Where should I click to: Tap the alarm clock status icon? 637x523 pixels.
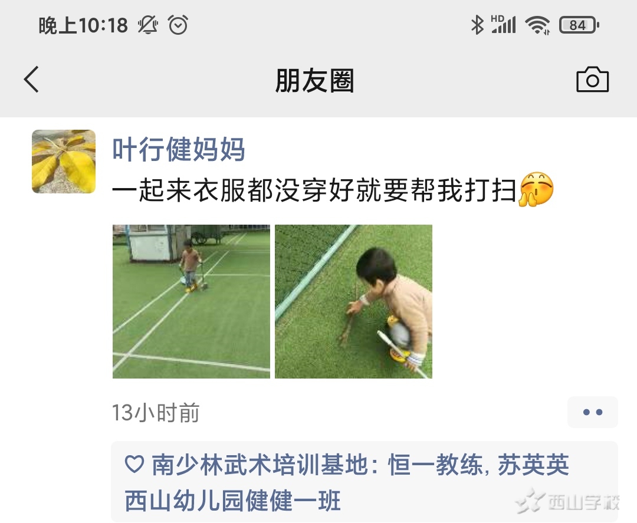[178, 25]
